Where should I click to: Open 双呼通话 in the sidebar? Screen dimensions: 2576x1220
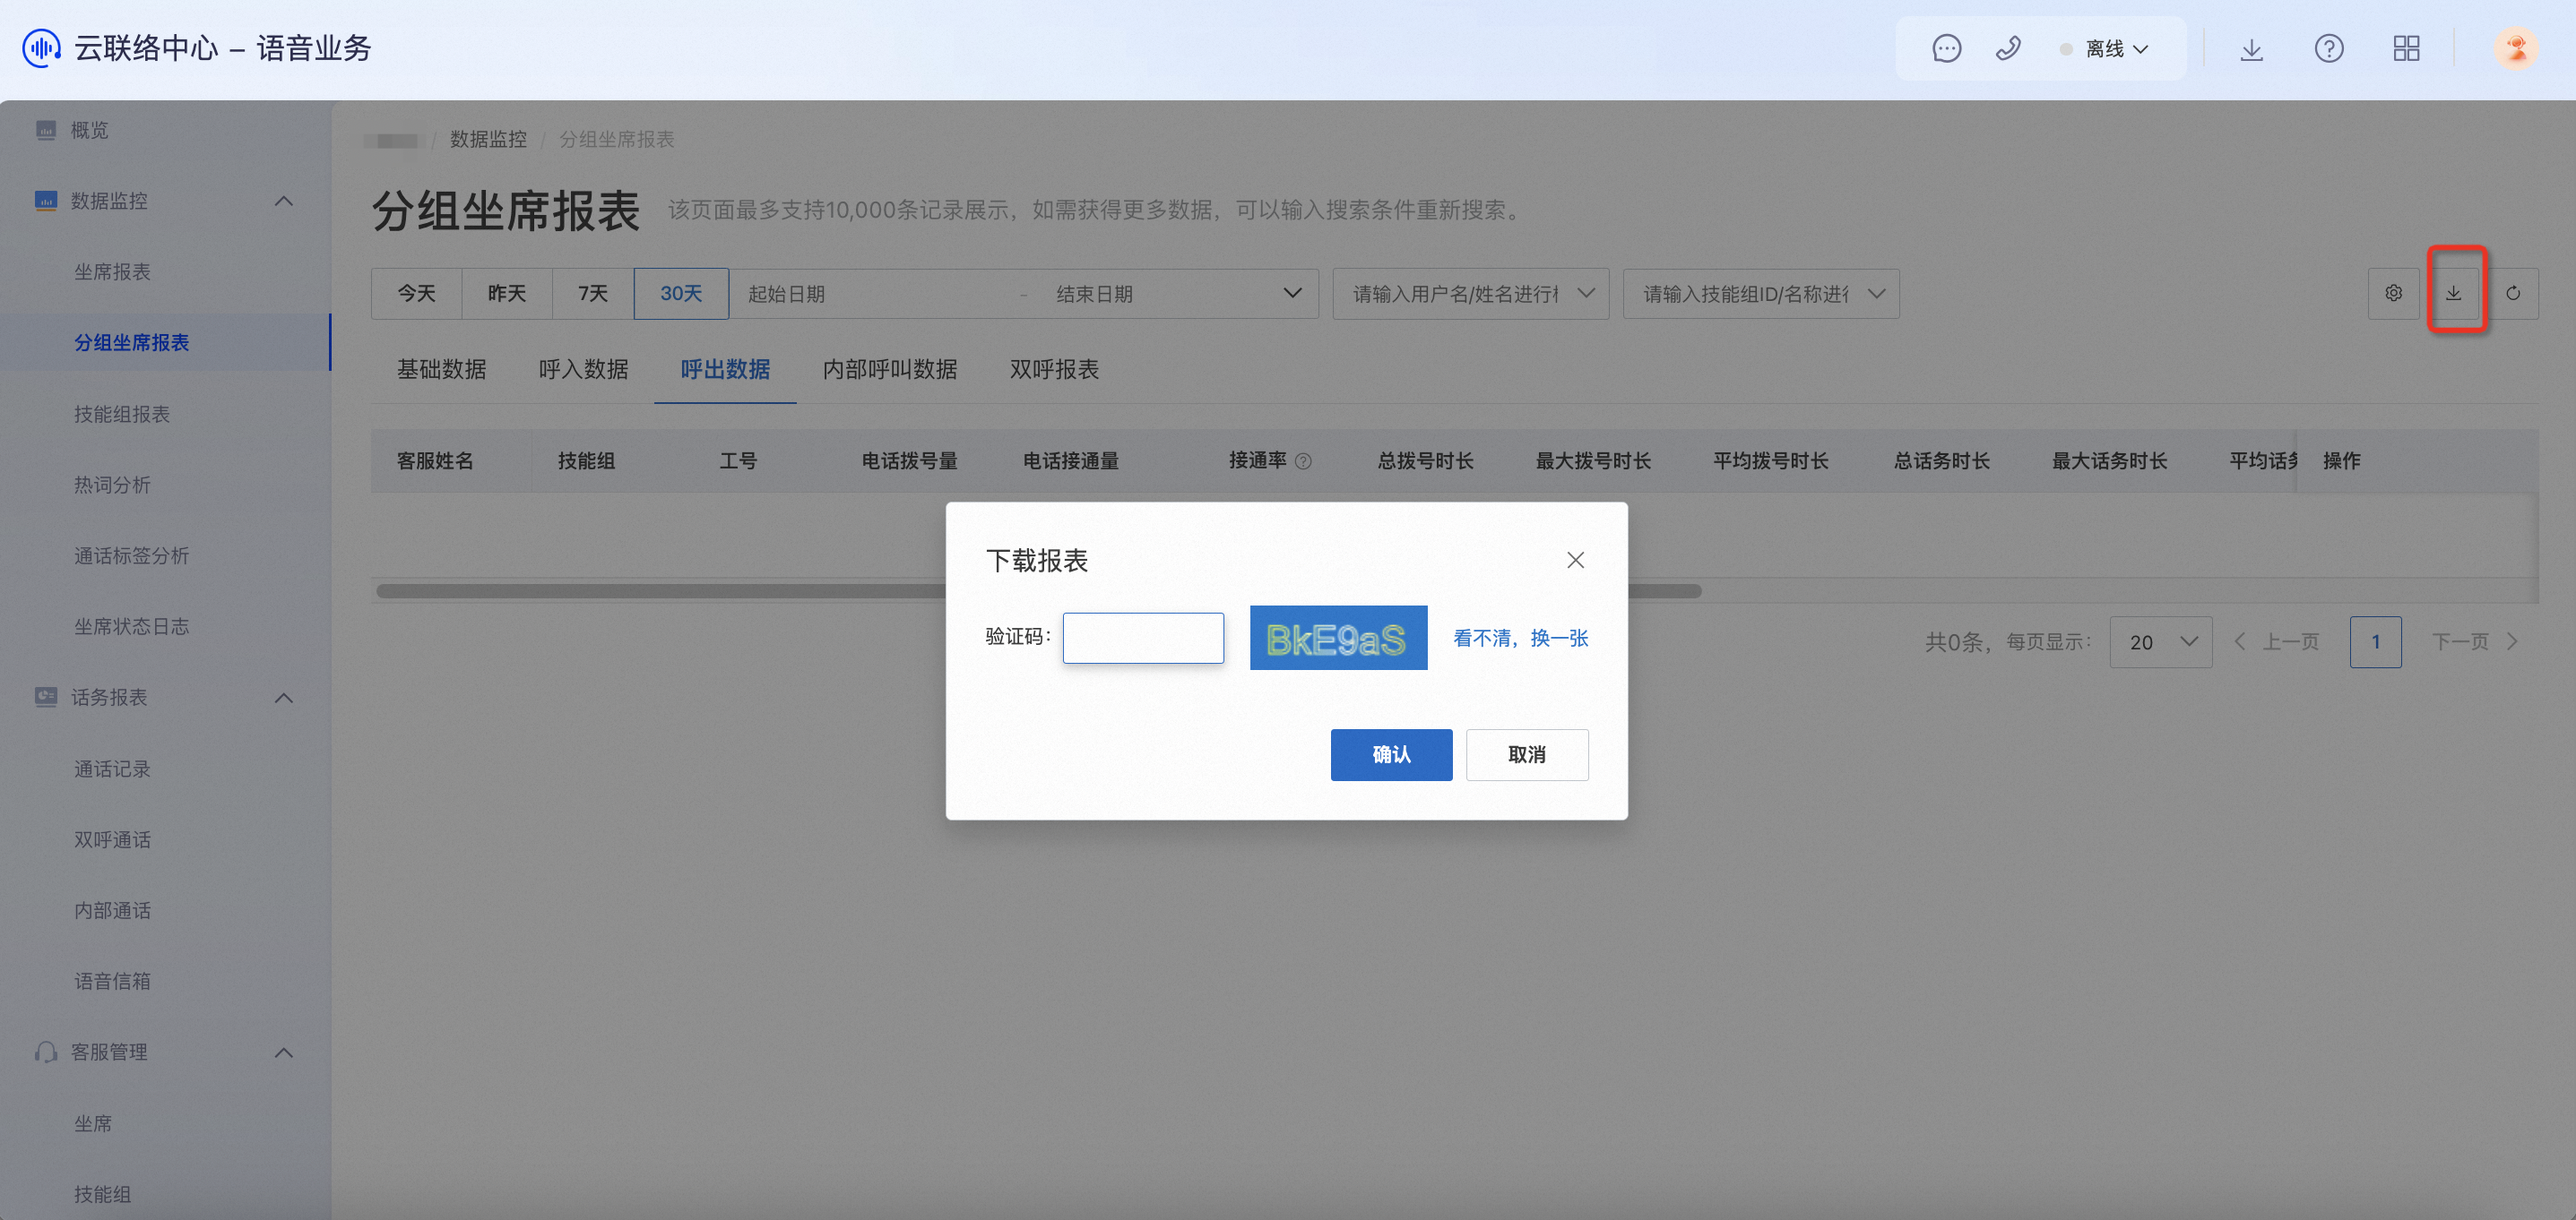[x=112, y=839]
